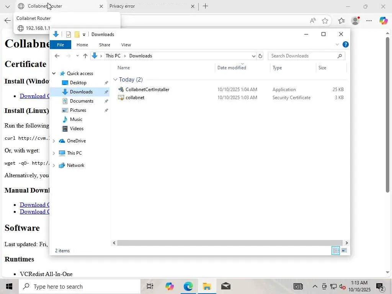Click the Download link under Install (Windows)
Screen dimensions: 392x294
coord(34,96)
